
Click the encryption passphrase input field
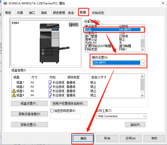[65, 116]
